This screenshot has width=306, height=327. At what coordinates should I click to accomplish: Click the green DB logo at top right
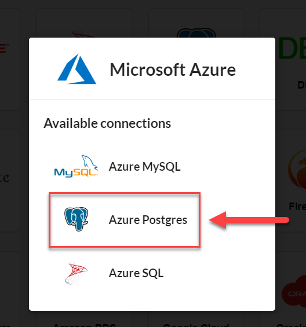click(x=292, y=48)
